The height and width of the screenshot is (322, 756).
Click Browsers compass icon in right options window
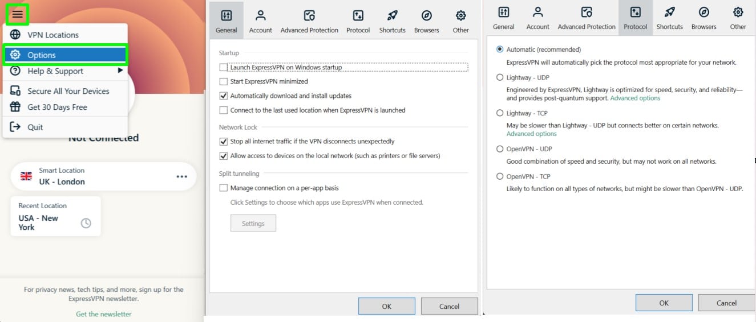(704, 12)
